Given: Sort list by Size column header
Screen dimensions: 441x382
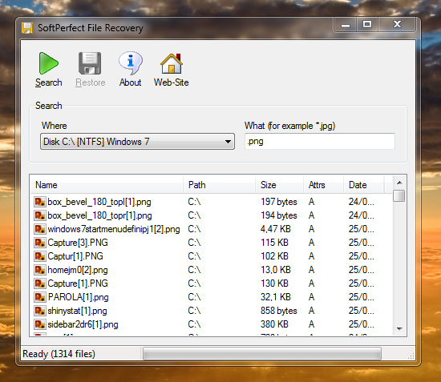Looking at the screenshot, I should [x=280, y=185].
